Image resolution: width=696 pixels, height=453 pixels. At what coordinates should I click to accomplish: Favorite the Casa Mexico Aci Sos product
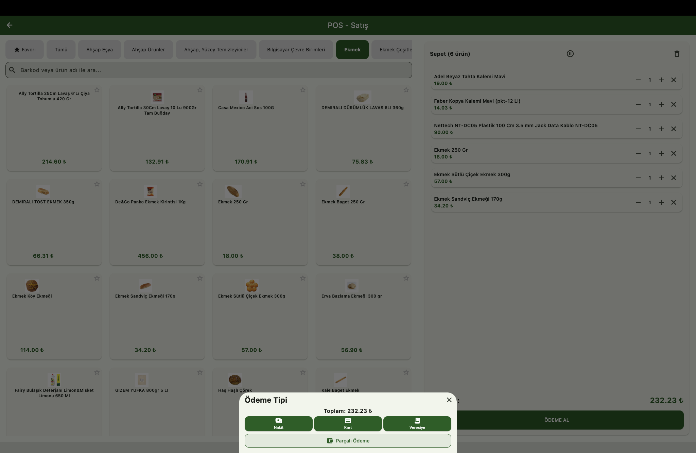pos(302,90)
